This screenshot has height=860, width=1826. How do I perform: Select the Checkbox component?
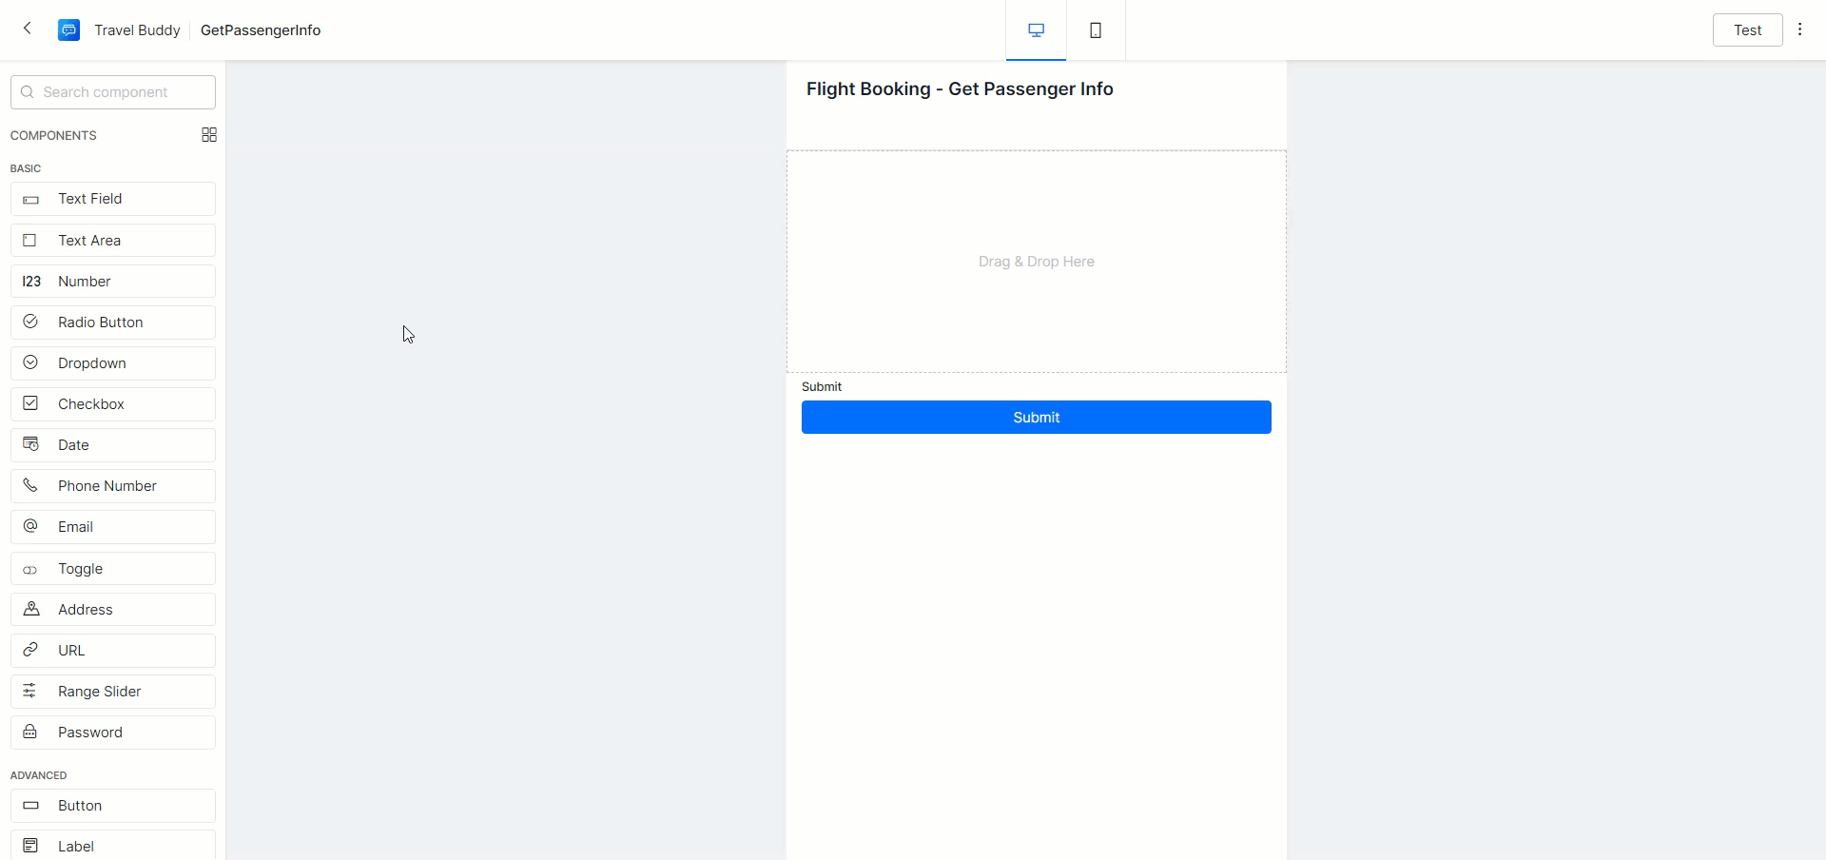[x=113, y=404]
